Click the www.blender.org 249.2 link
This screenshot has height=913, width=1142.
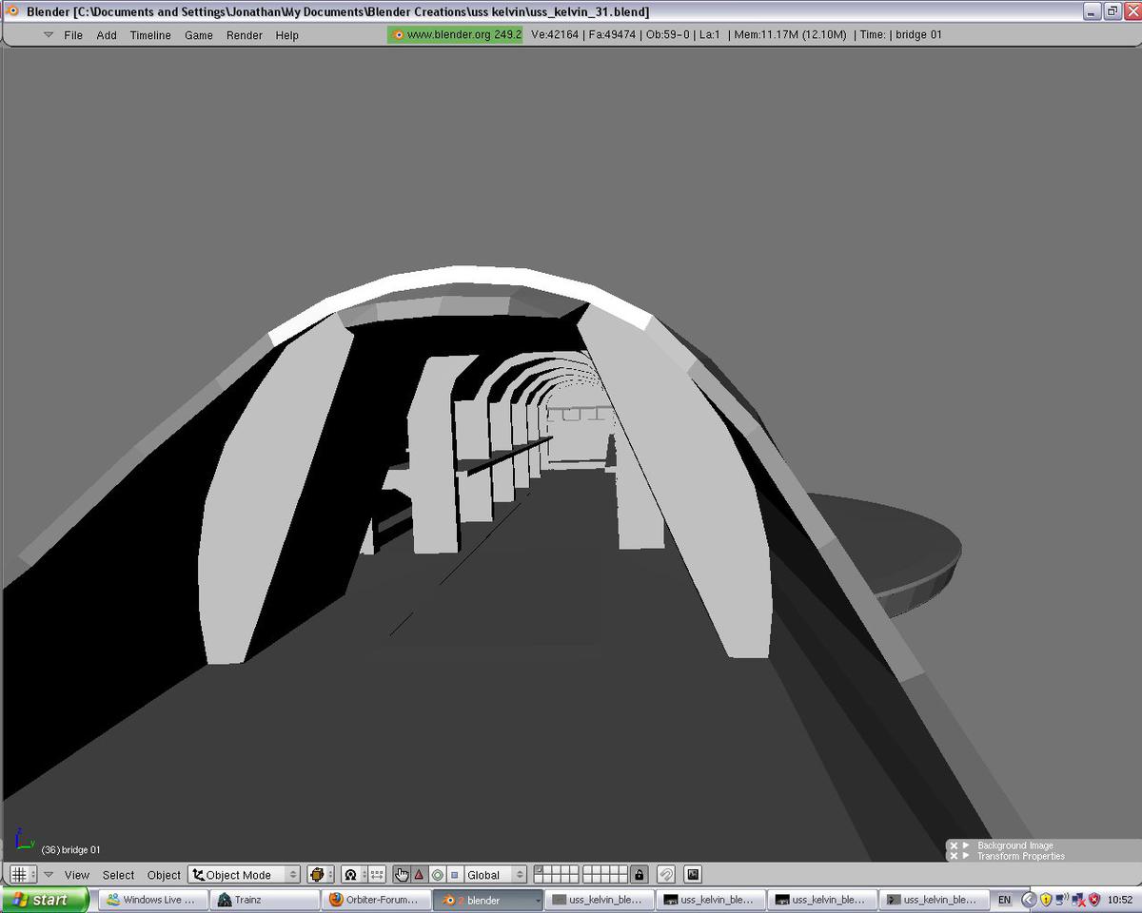click(455, 34)
